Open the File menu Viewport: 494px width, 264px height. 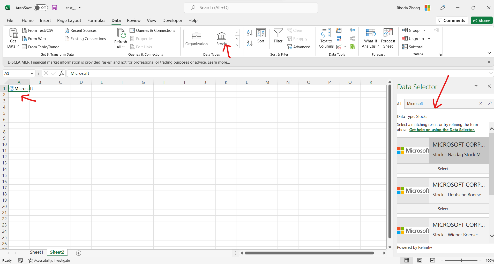[10, 20]
